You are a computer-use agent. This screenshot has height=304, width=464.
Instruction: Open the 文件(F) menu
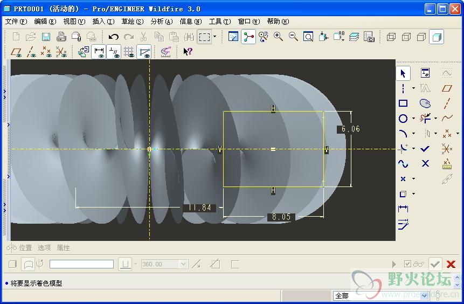pyautogui.click(x=16, y=22)
